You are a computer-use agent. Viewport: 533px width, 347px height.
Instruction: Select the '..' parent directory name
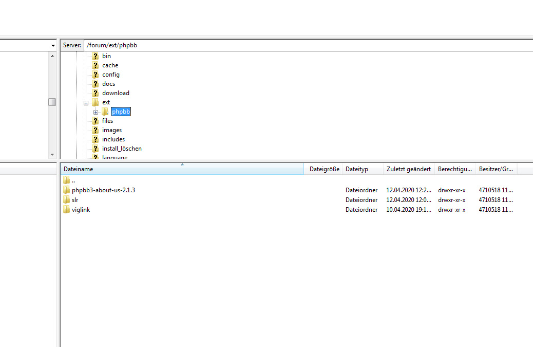coord(73,180)
